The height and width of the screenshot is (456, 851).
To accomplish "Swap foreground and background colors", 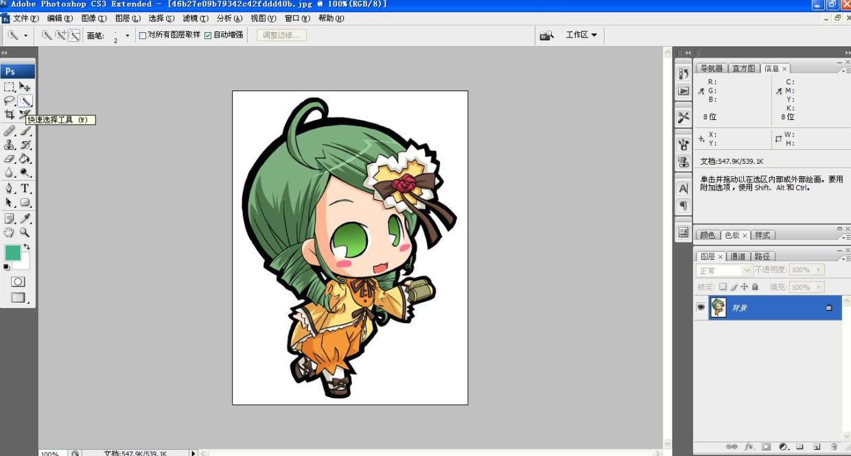I will pyautogui.click(x=27, y=247).
